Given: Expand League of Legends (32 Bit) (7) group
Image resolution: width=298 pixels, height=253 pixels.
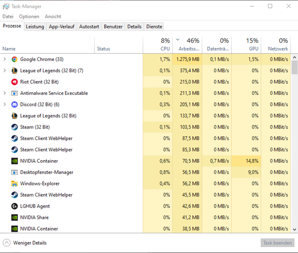Looking at the screenshot, I should 5,71.
